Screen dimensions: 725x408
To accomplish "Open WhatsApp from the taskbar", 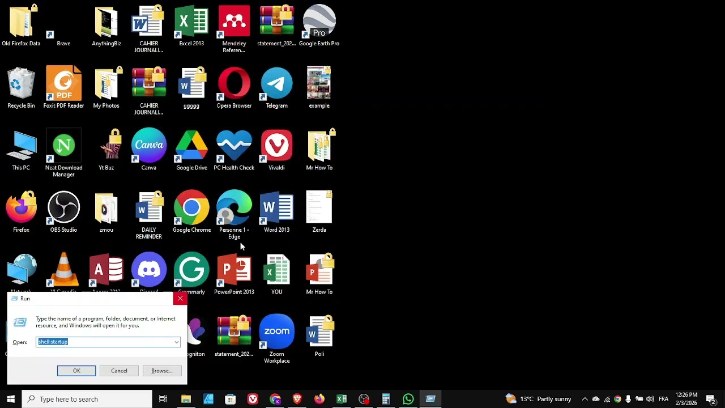I will point(408,399).
